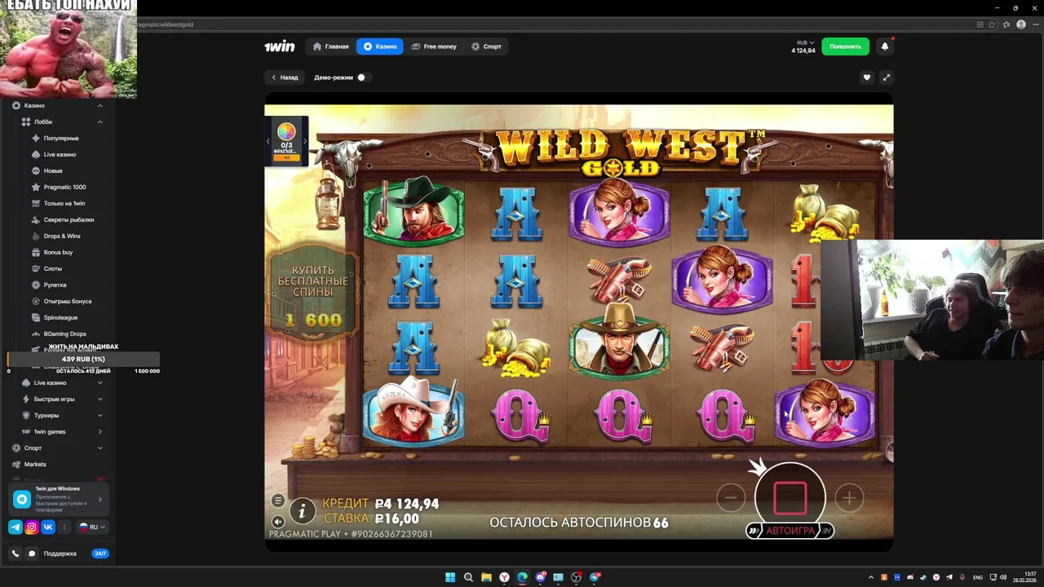Click the browser profile avatar icon

(x=1020, y=24)
